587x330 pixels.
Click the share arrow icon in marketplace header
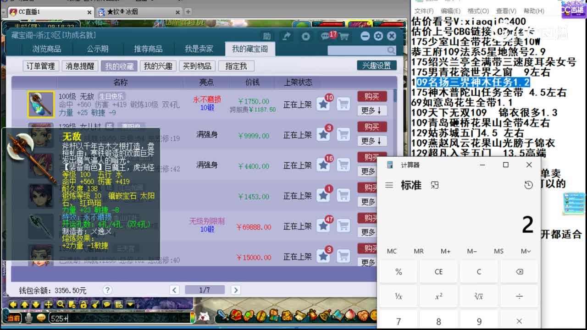[287, 36]
